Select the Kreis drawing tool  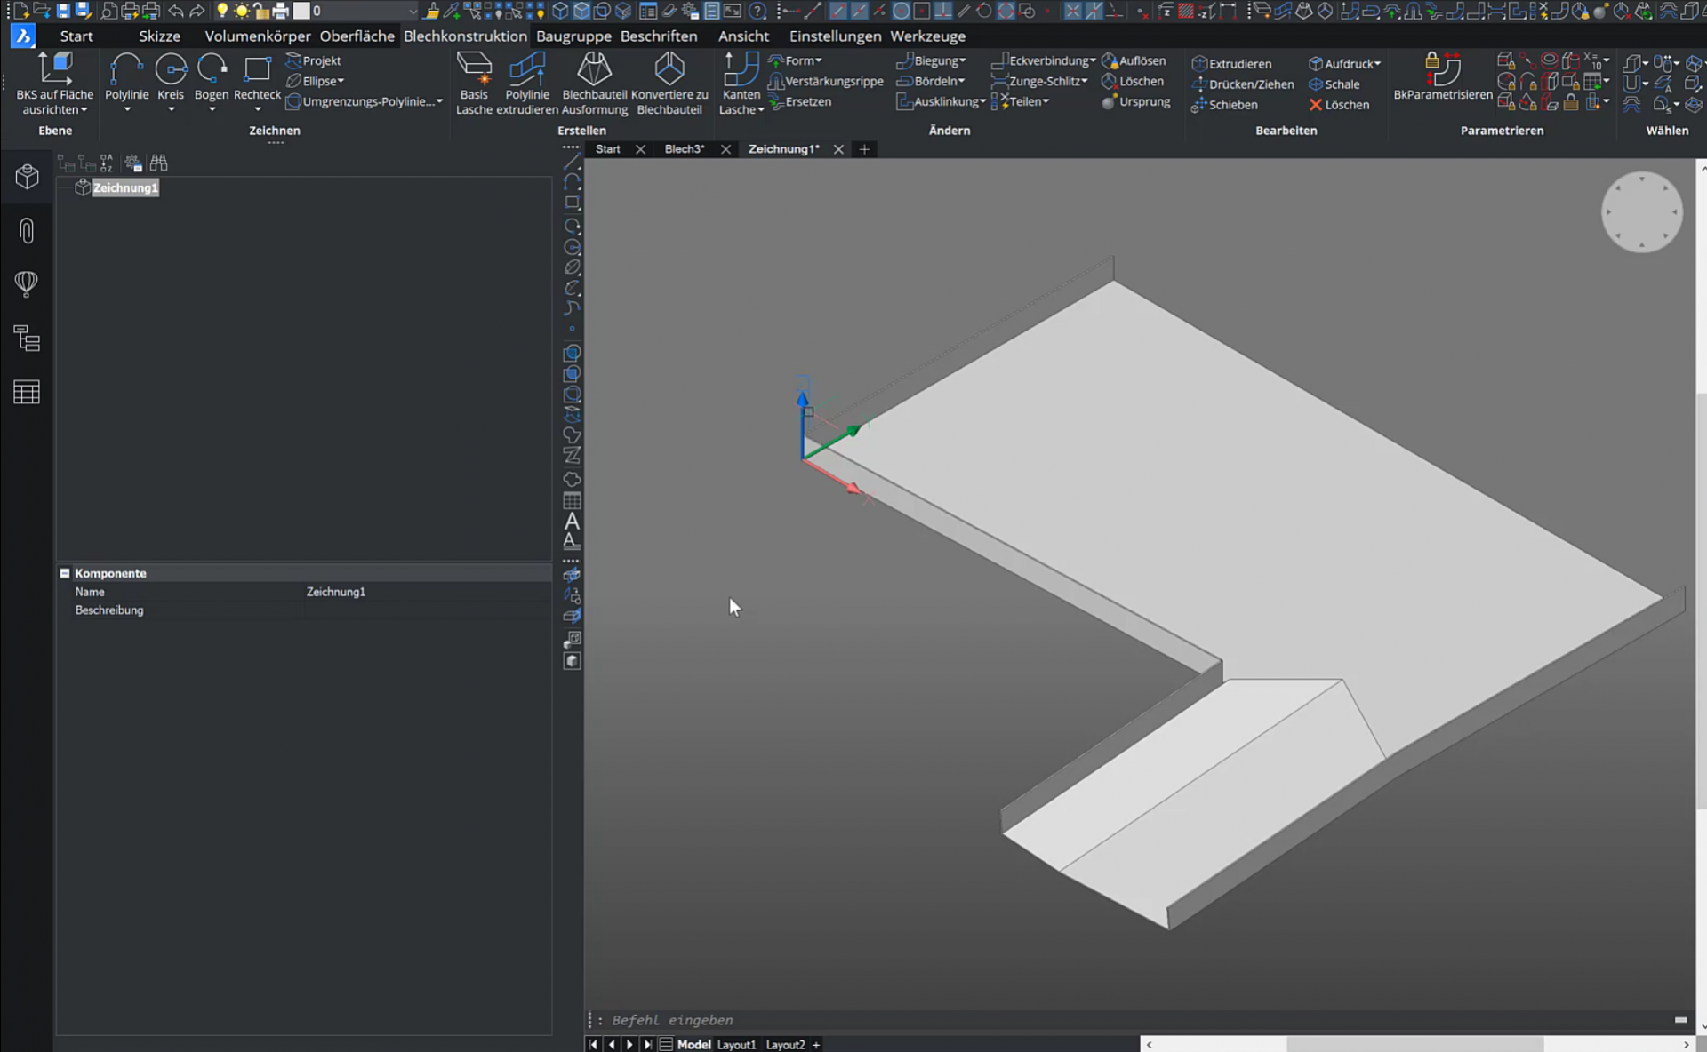[171, 82]
